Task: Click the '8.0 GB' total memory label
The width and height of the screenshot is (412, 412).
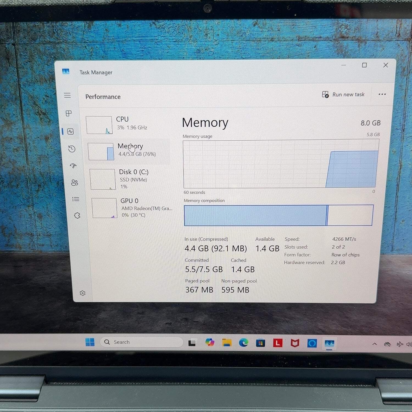Action: (x=371, y=123)
